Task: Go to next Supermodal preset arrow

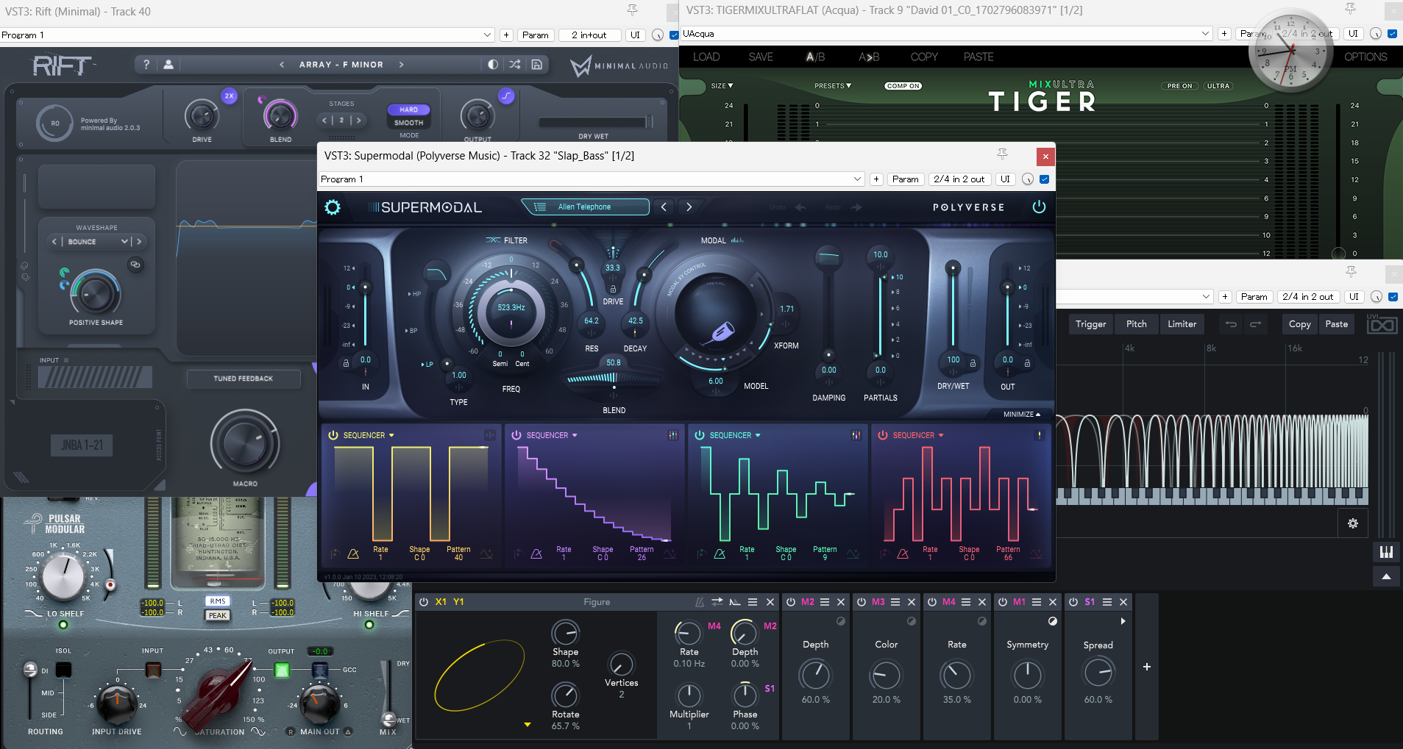Action: click(689, 207)
